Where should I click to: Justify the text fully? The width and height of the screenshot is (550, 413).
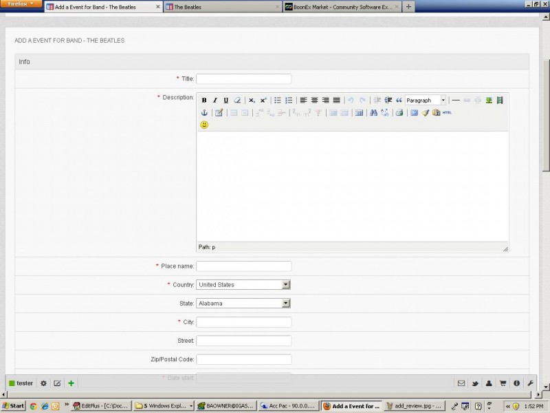pos(336,100)
